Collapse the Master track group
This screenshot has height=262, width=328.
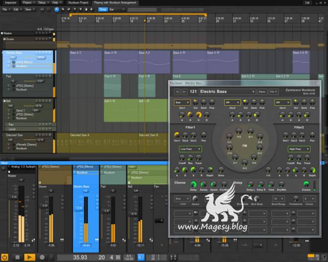tap(2, 33)
